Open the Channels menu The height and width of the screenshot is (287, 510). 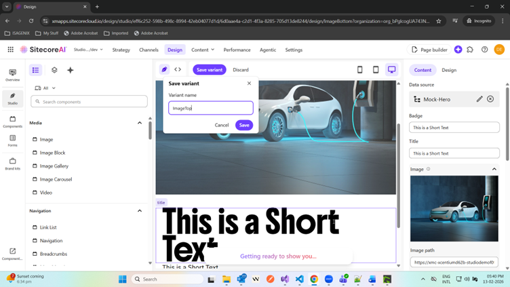pyautogui.click(x=149, y=50)
